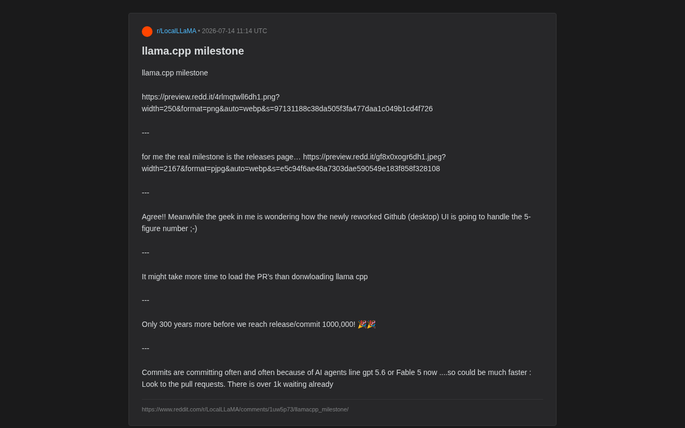Click the "Look to the pull requests" line
Screen dimensions: 685x428
238,384
